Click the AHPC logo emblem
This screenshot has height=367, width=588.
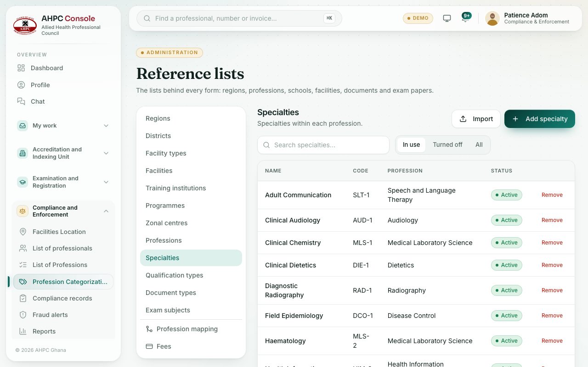pos(25,26)
